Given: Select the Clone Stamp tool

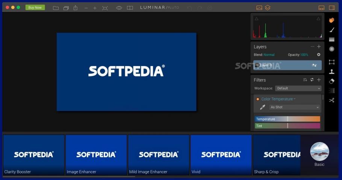Looking at the screenshot, I should tap(332, 71).
